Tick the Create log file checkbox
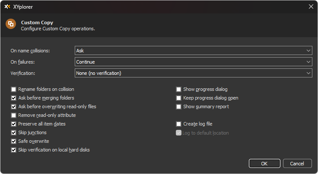The height and width of the screenshot is (174, 318). 179,124
